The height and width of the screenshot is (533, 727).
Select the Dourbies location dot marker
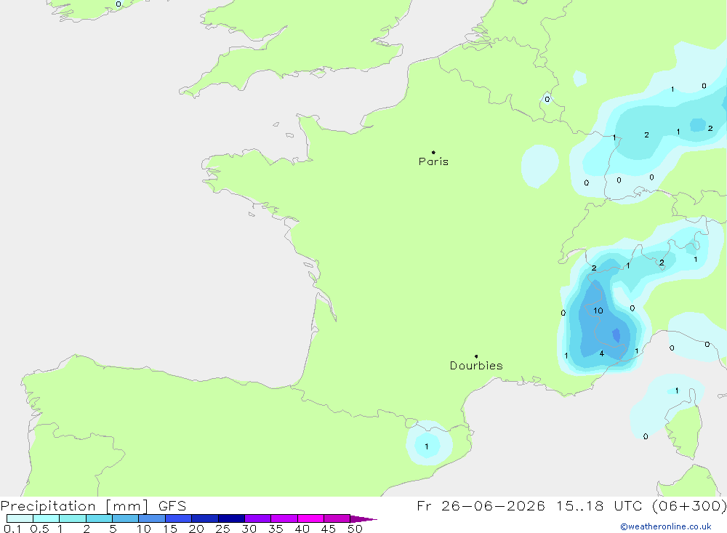point(476,356)
